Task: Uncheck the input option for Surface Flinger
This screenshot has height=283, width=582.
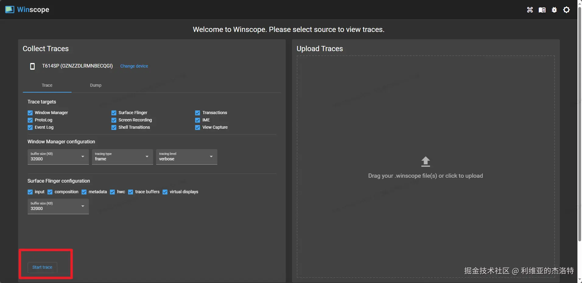Action: tap(30, 192)
